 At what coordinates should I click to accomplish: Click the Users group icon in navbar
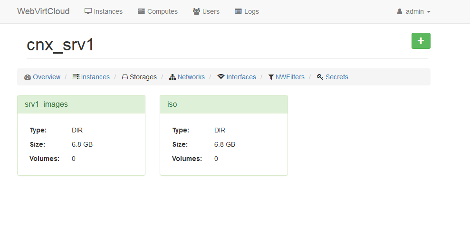click(x=196, y=11)
